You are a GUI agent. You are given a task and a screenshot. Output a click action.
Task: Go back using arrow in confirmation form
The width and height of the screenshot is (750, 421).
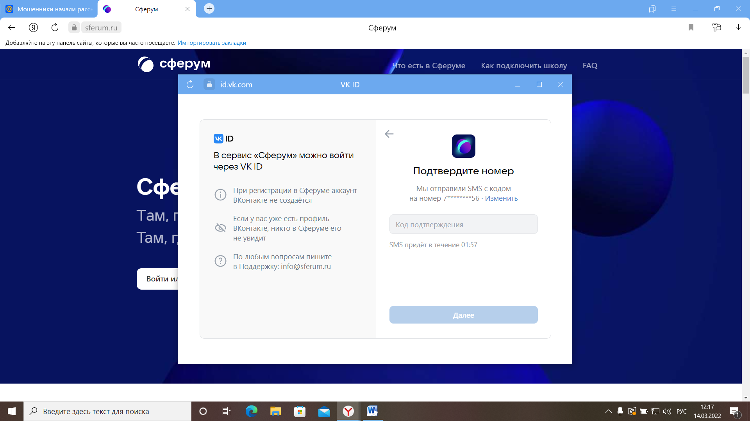click(x=389, y=134)
